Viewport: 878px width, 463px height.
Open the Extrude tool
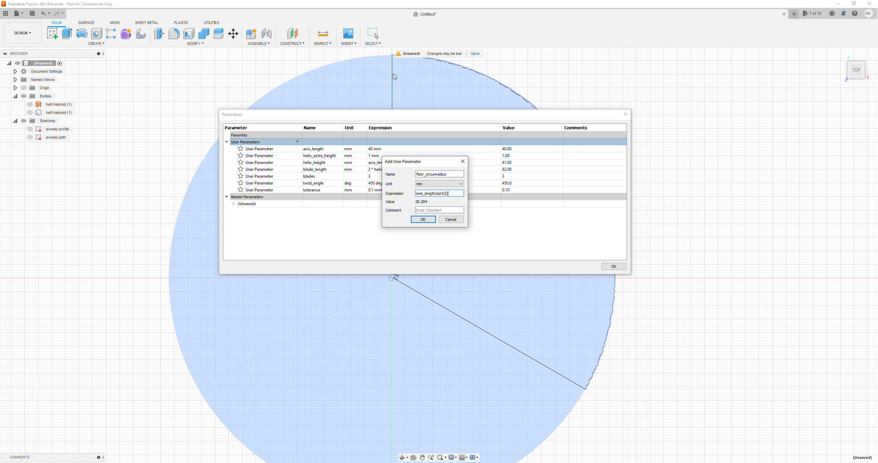tap(67, 33)
